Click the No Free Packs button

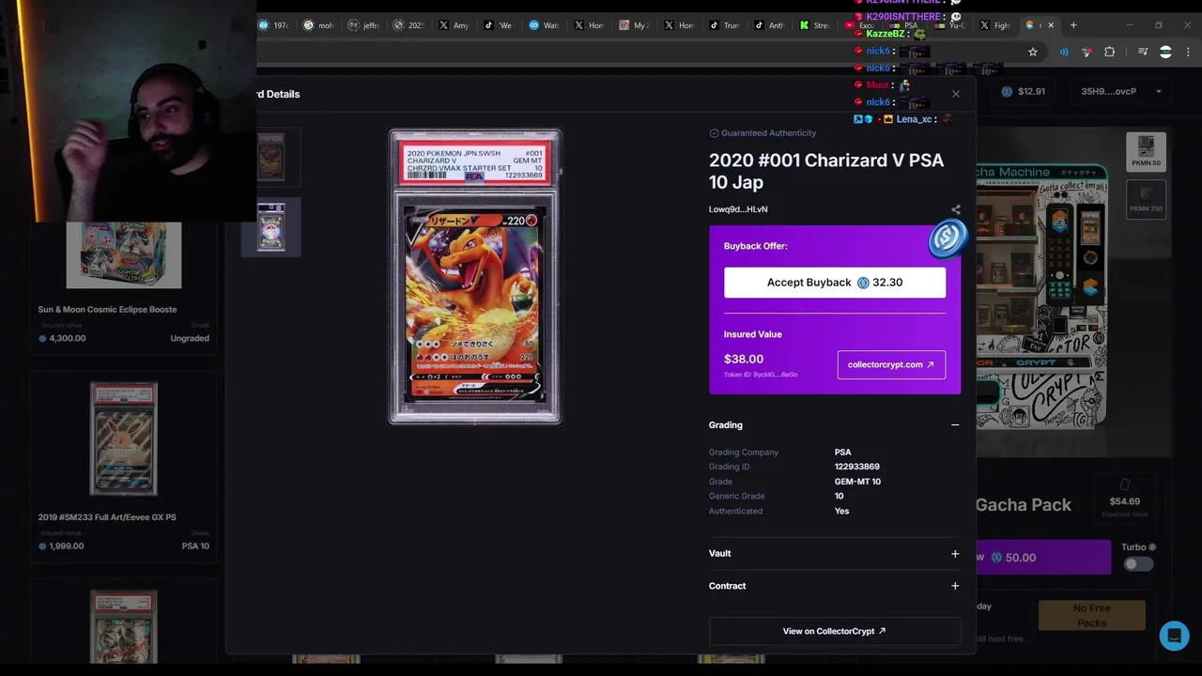click(x=1092, y=615)
